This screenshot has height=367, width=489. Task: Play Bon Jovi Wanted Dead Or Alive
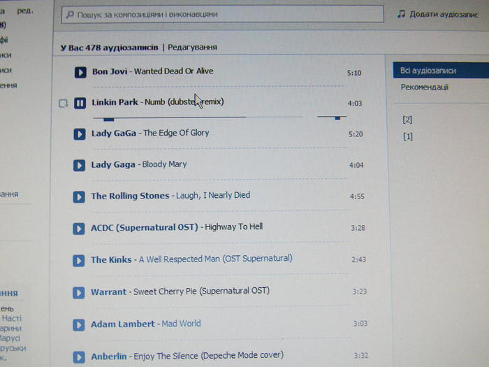pyautogui.click(x=80, y=73)
